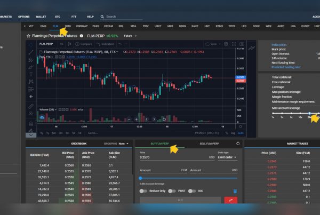Toggle the magnet mode icon
Viewport: 320px width, 215px height.
click(x=31, y=124)
